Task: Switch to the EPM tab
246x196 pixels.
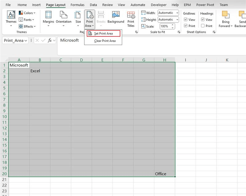Action: coord(187,5)
